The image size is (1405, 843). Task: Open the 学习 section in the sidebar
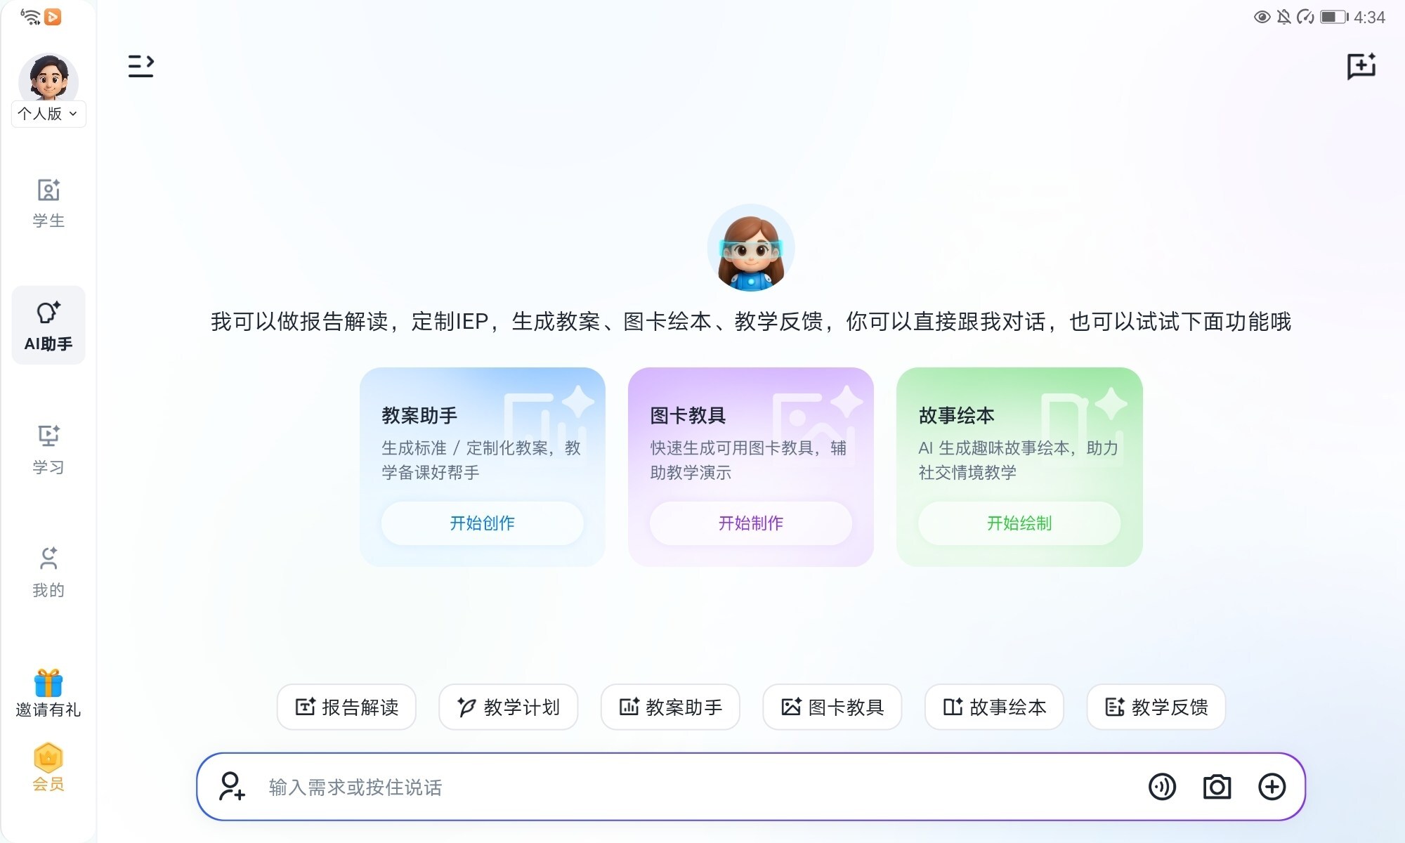point(48,447)
